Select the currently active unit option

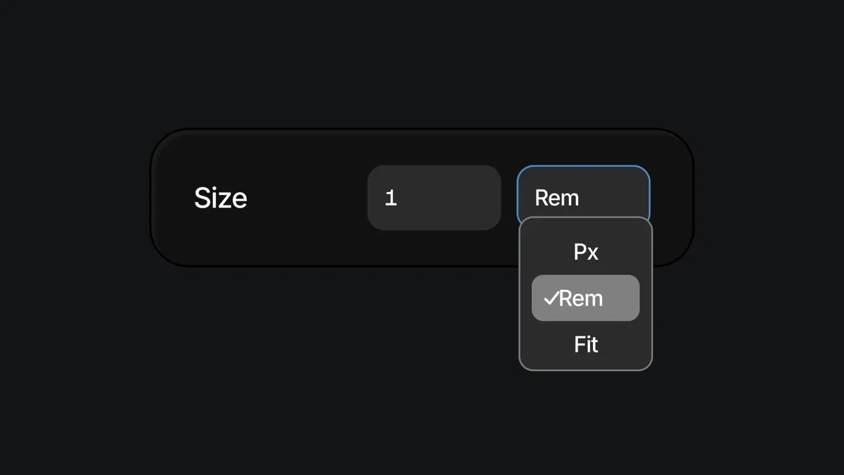[586, 298]
